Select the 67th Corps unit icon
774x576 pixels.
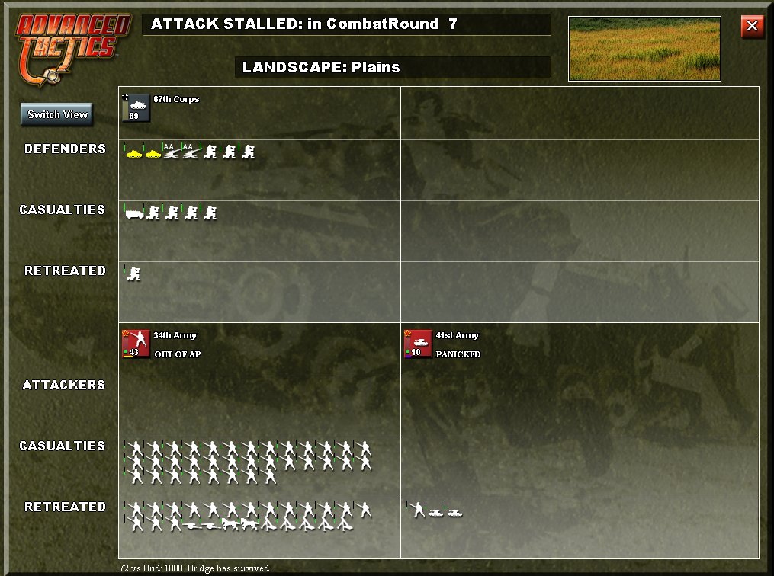point(136,107)
